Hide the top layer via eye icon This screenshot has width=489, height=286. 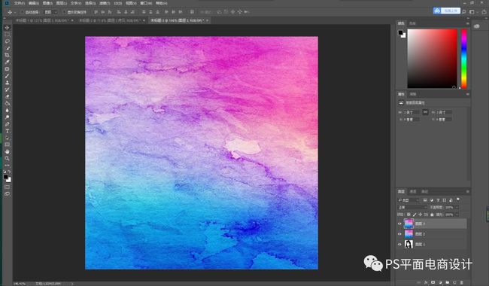click(399, 224)
